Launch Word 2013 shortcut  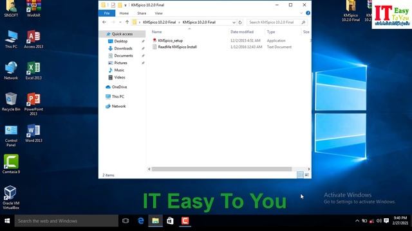(33, 133)
